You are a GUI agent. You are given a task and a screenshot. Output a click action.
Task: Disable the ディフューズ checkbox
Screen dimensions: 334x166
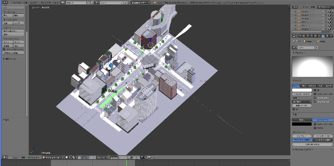point(315,102)
